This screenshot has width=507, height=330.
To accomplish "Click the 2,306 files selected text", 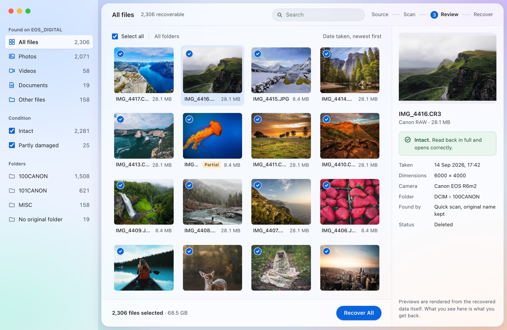I will (x=138, y=313).
